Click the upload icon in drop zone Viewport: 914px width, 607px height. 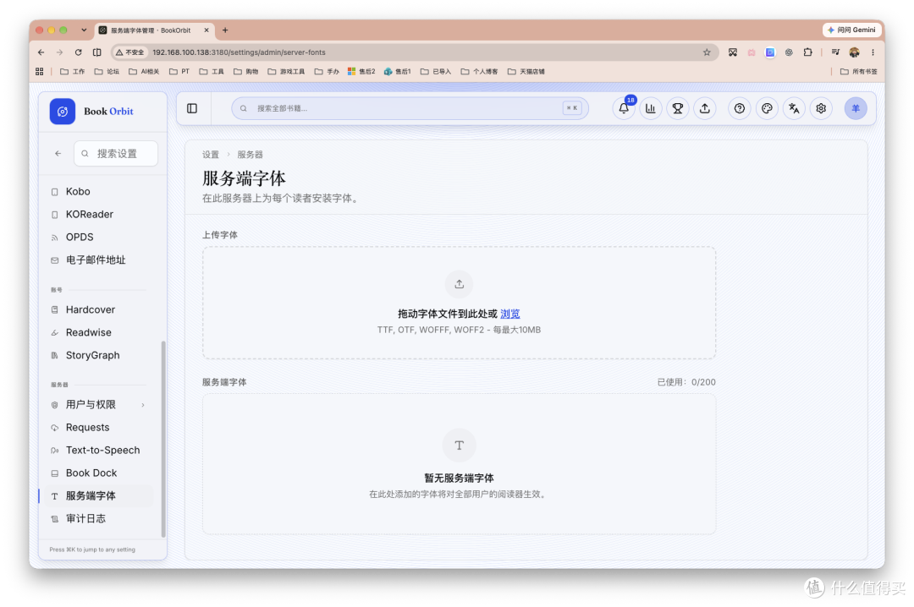[460, 284]
